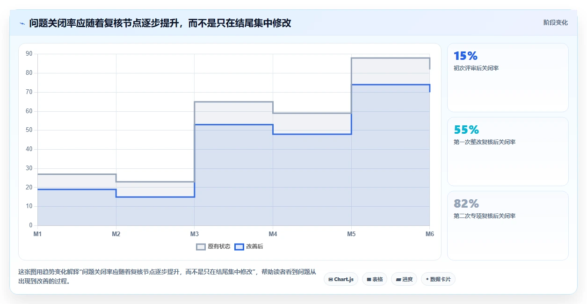Click the 50 y-axis tick label
The image size is (587, 304).
(29, 130)
